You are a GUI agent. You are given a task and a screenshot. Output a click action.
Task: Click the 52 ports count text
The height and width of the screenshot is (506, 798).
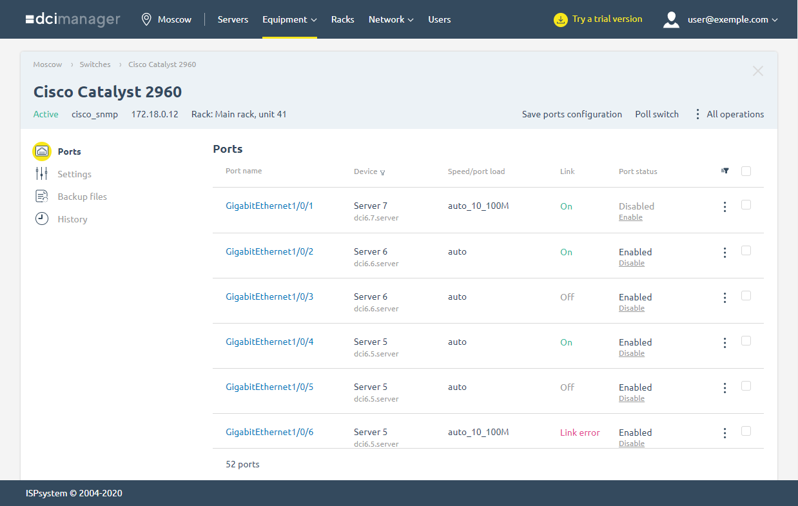pyautogui.click(x=242, y=464)
